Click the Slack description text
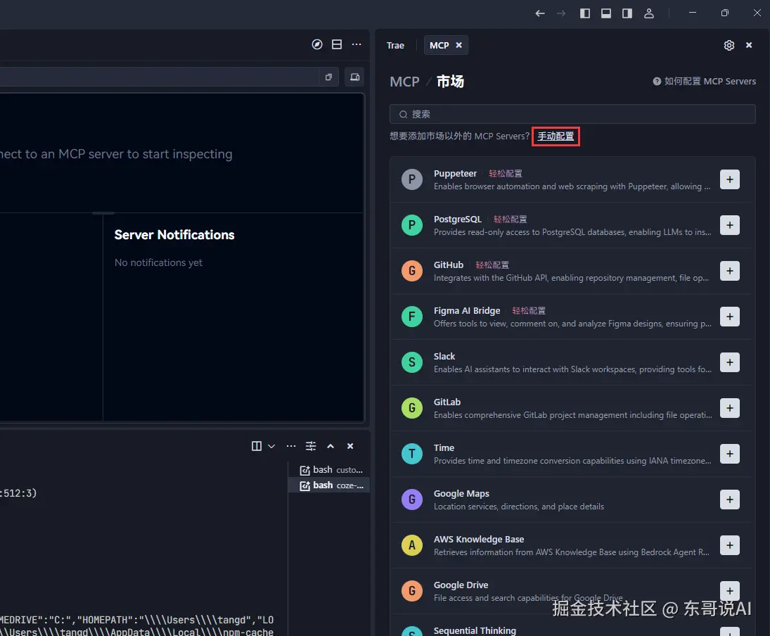 tap(572, 369)
